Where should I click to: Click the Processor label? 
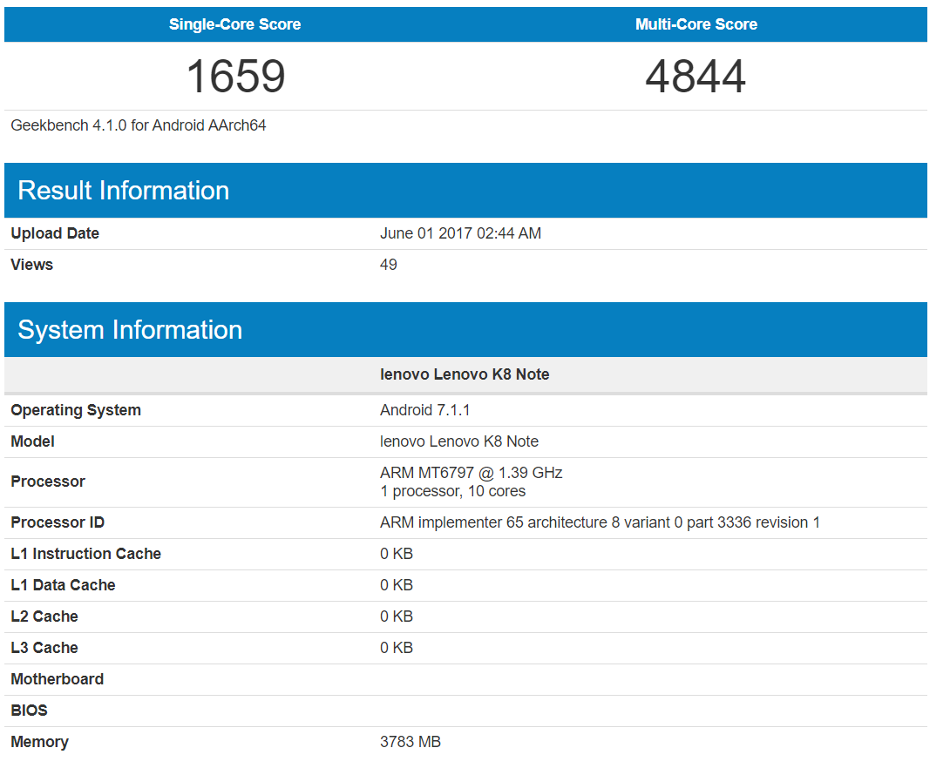(48, 482)
